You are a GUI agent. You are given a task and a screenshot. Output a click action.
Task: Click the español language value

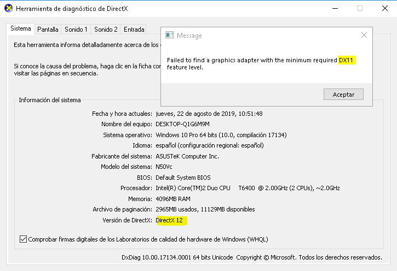[x=210, y=145]
